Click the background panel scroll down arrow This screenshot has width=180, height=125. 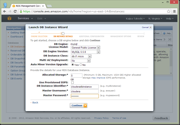pyautogui.click(x=171, y=73)
